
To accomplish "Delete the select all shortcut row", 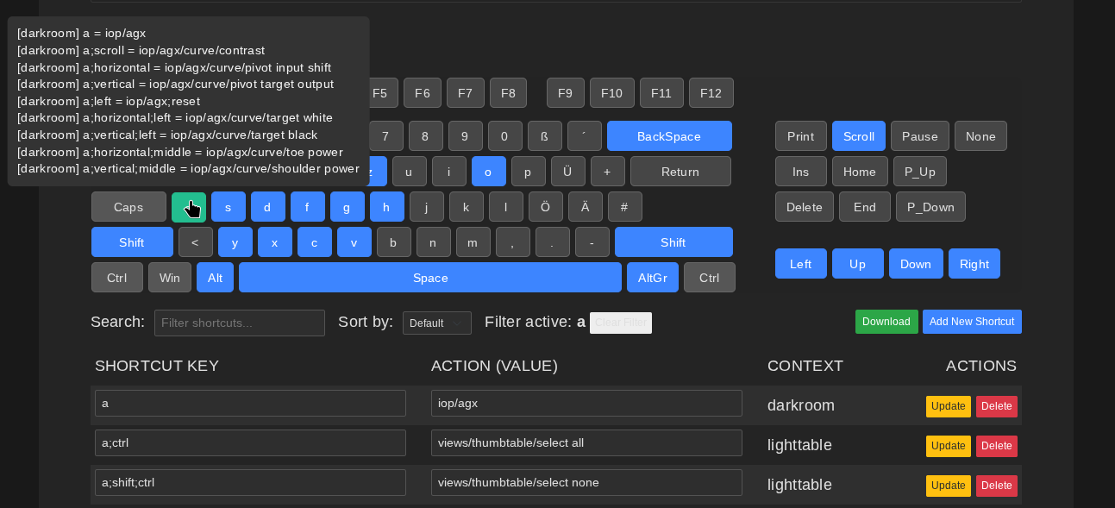I will 996,446.
